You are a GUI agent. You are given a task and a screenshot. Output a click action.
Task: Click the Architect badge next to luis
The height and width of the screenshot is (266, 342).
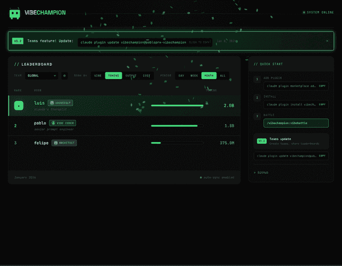pyautogui.click(x=60, y=103)
